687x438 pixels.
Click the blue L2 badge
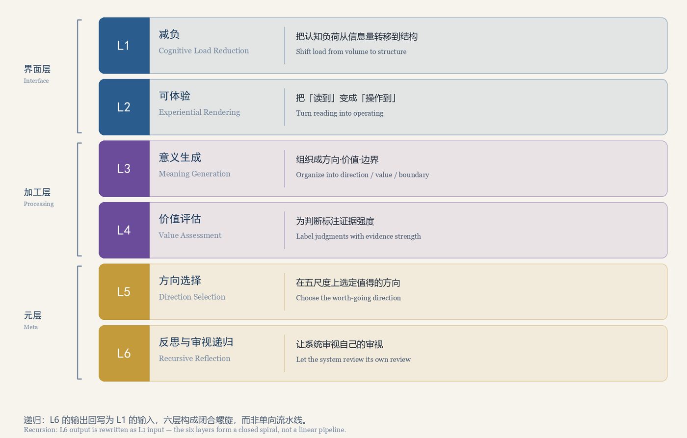tap(124, 107)
